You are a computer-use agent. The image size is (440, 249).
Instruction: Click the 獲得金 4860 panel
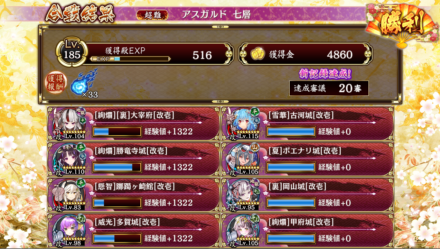pyautogui.click(x=306, y=54)
